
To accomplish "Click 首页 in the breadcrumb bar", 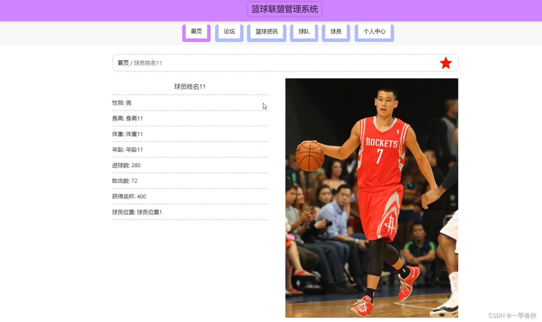I will click(x=123, y=63).
